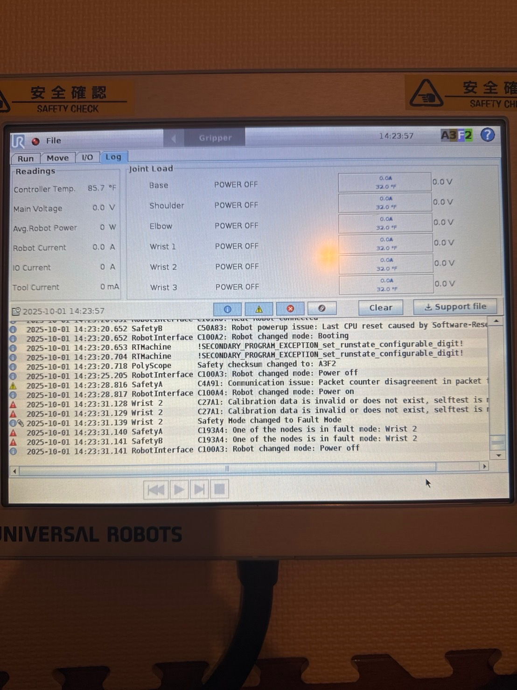The height and width of the screenshot is (690, 517).
Task: Click the UR logo icon
Action: click(18, 141)
